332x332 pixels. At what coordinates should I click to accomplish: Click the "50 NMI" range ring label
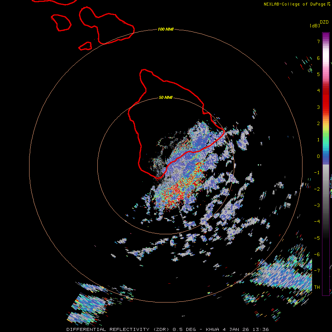166,97
